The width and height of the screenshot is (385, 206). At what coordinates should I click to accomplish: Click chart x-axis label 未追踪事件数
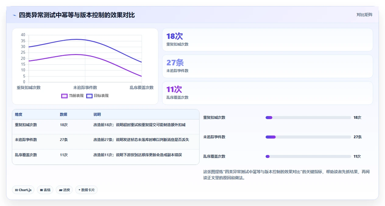pyautogui.click(x=85, y=88)
